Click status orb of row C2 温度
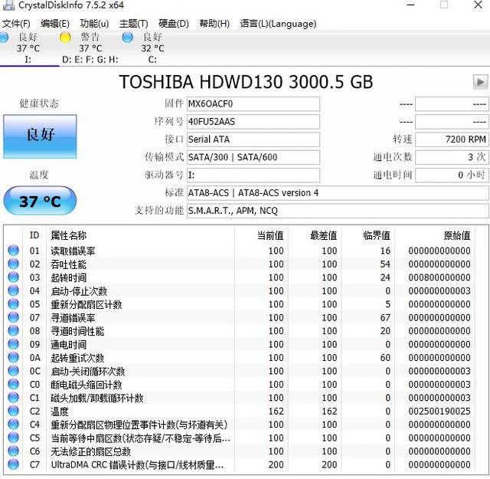The image size is (490, 479). point(13,411)
